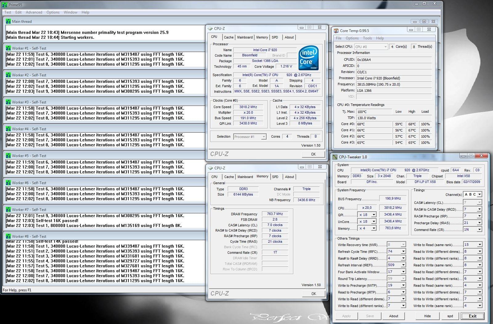Click OK in the top CPU-Z window
The width and height of the screenshot is (493, 324).
313,154
